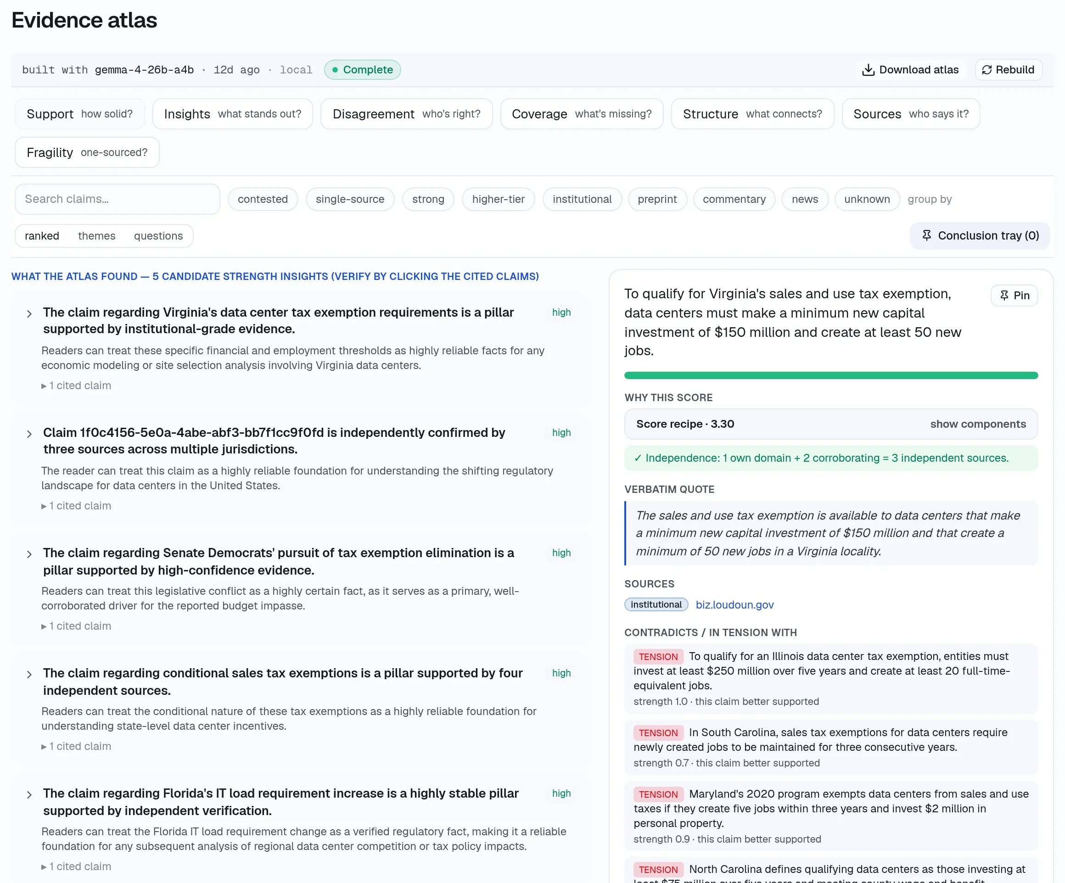Toggle the preprint filter chip

pyautogui.click(x=657, y=199)
